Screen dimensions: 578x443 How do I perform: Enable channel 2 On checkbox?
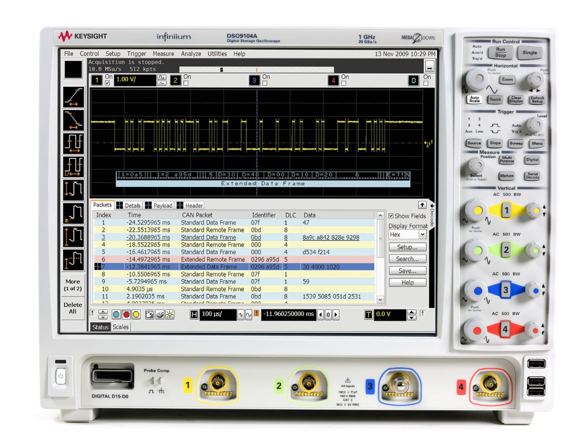186,83
